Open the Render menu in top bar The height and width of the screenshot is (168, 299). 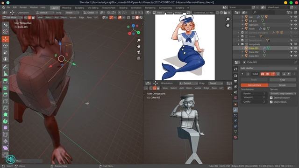tap(23, 7)
